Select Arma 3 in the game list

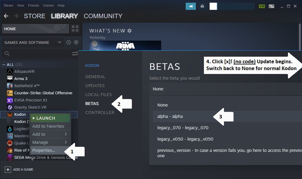[21, 79]
